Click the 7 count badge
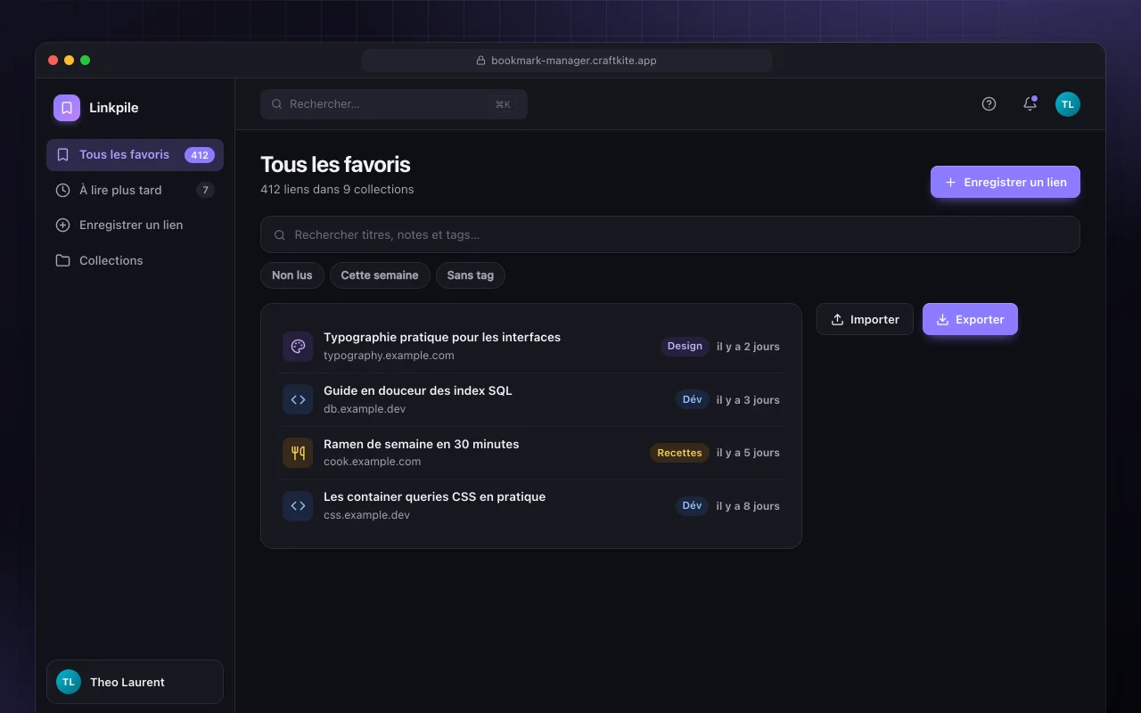The image size is (1141, 713). [x=205, y=190]
